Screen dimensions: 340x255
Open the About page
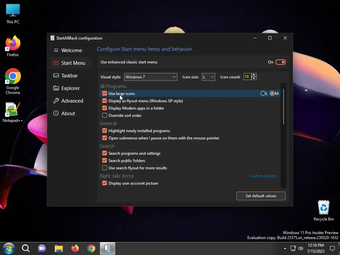click(x=71, y=113)
